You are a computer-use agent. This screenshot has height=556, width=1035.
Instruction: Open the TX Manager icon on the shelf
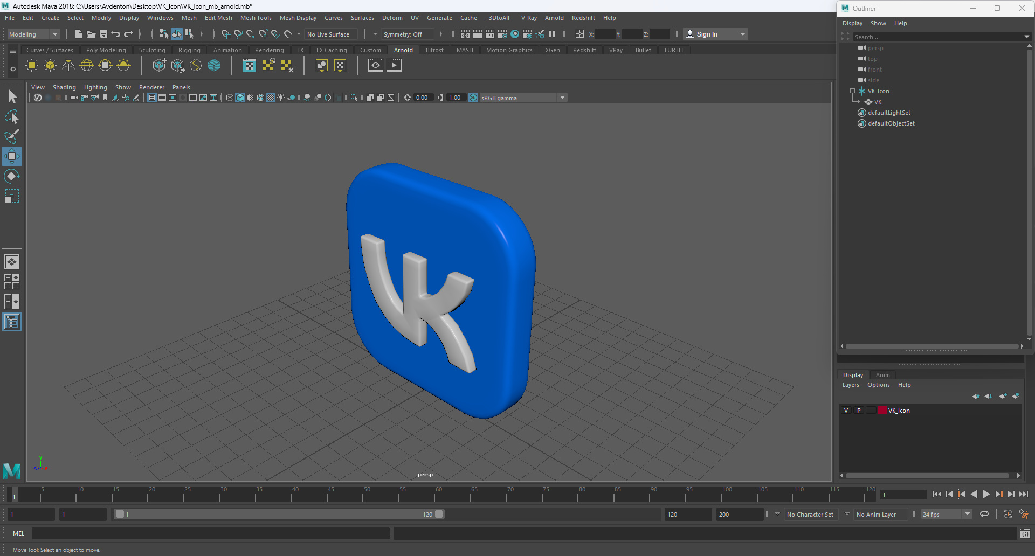pos(249,66)
